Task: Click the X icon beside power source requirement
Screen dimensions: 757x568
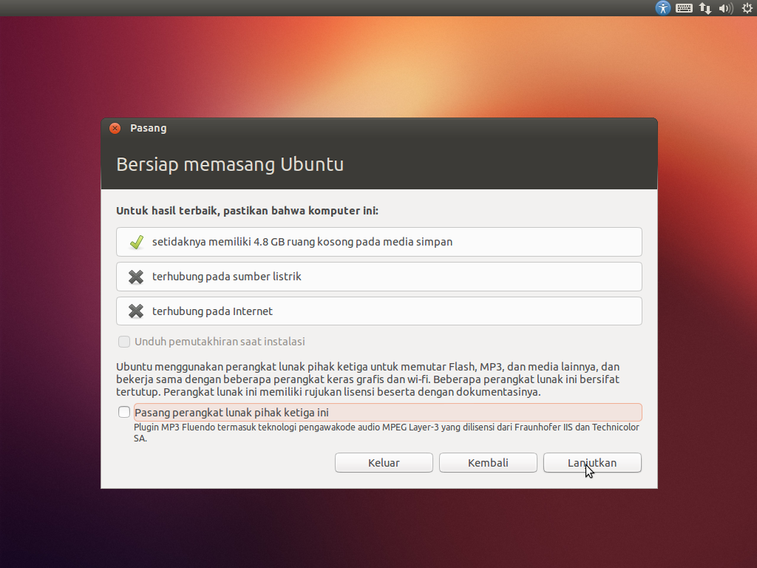Action: (136, 276)
